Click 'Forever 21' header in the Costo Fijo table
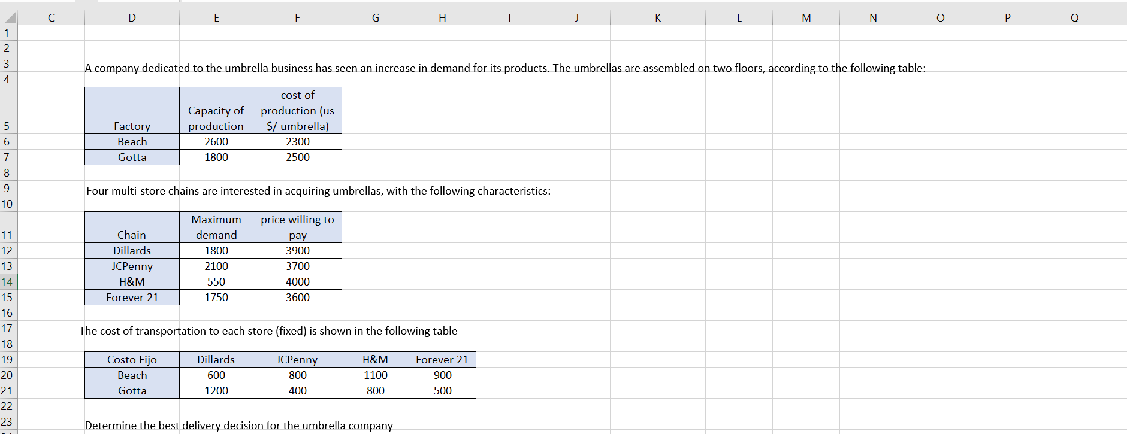This screenshot has height=434, width=1127. click(442, 359)
